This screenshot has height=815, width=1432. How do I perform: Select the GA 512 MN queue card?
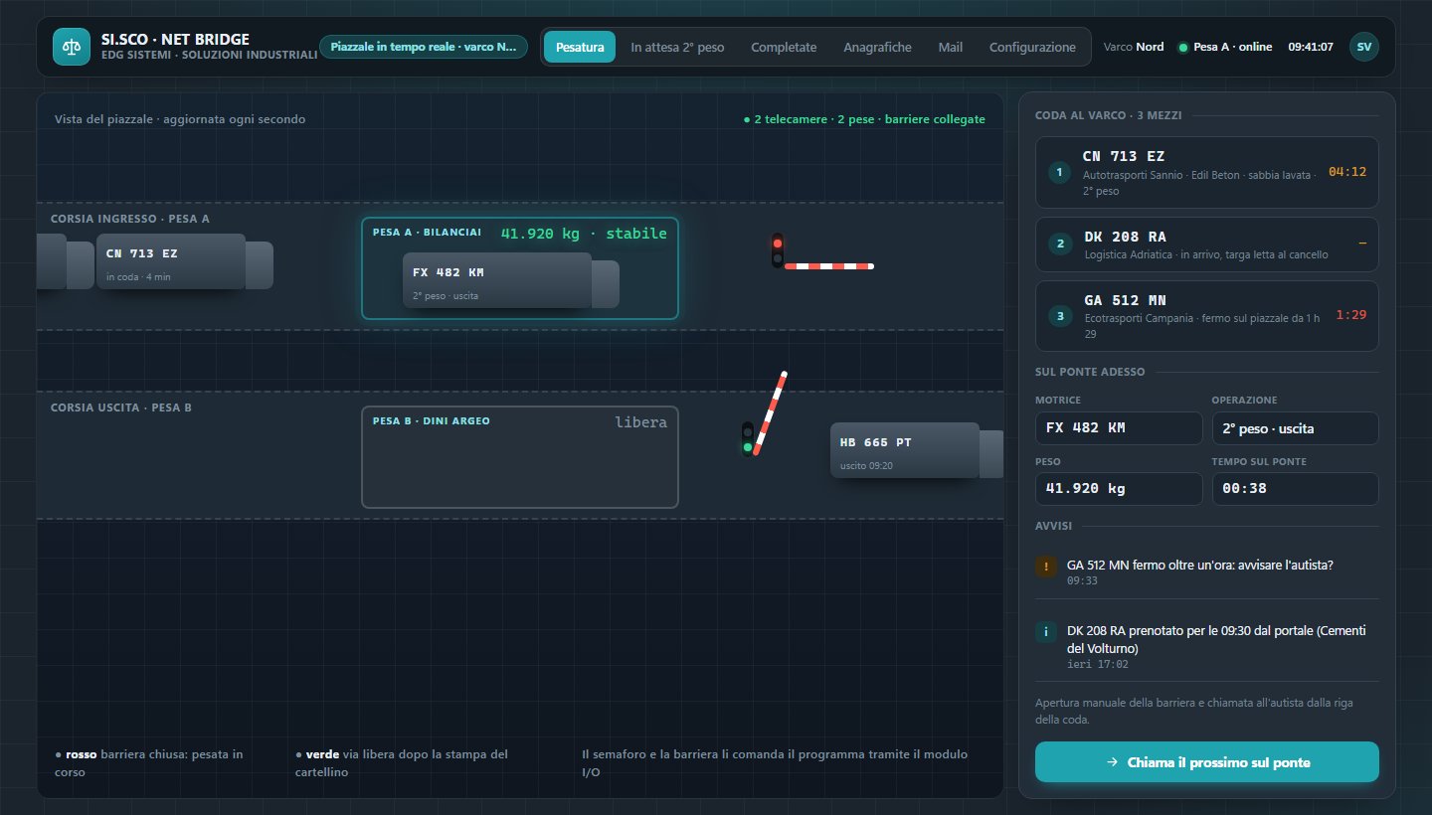pyautogui.click(x=1207, y=316)
